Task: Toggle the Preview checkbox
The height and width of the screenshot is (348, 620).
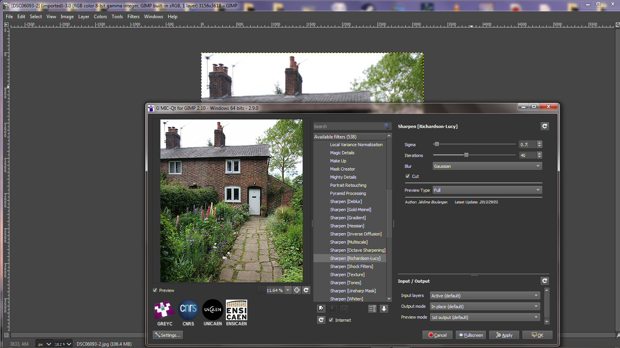Action: click(x=155, y=290)
